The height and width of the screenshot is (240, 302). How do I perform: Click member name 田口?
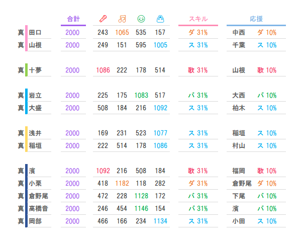pyautogui.click(x=35, y=32)
